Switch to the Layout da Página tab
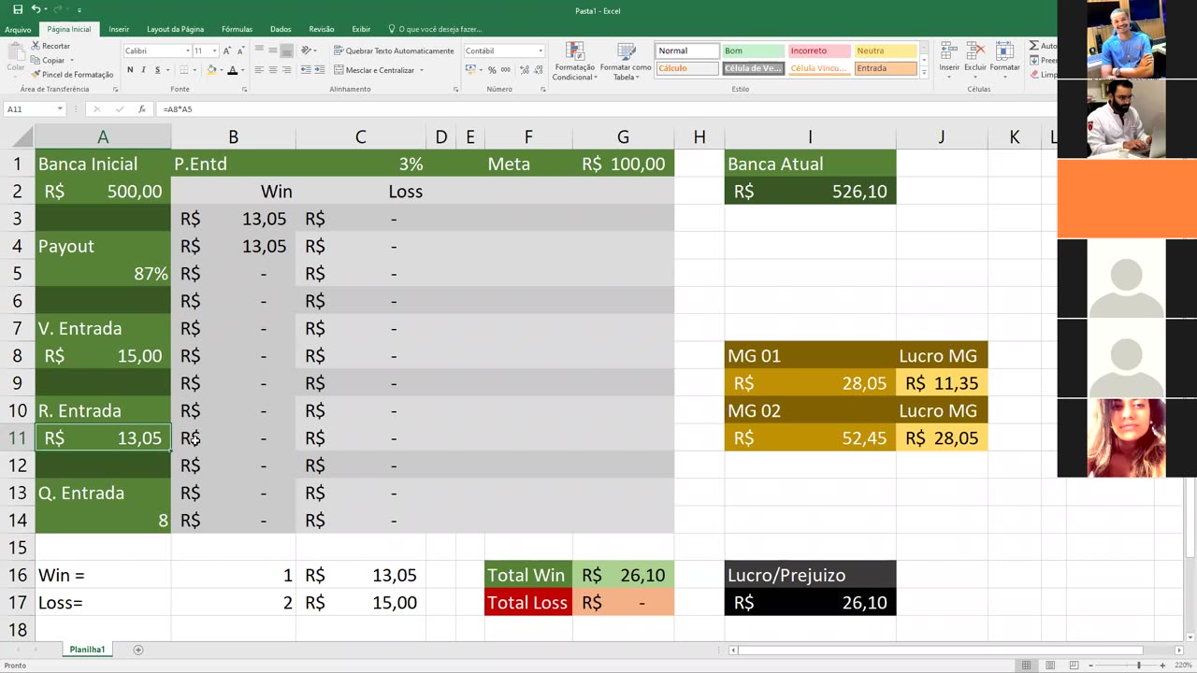This screenshot has width=1197, height=673. tap(175, 29)
